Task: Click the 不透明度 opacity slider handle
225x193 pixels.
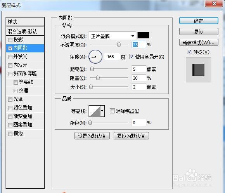Action: point(119,44)
